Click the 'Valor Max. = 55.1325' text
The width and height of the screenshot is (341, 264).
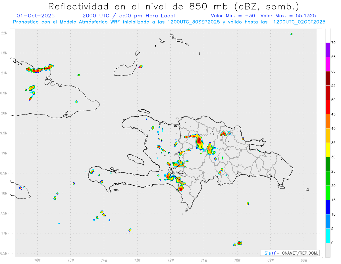(x=288, y=16)
